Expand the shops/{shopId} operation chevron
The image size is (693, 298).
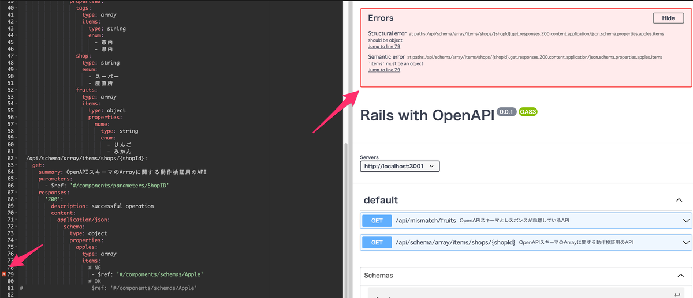(686, 243)
